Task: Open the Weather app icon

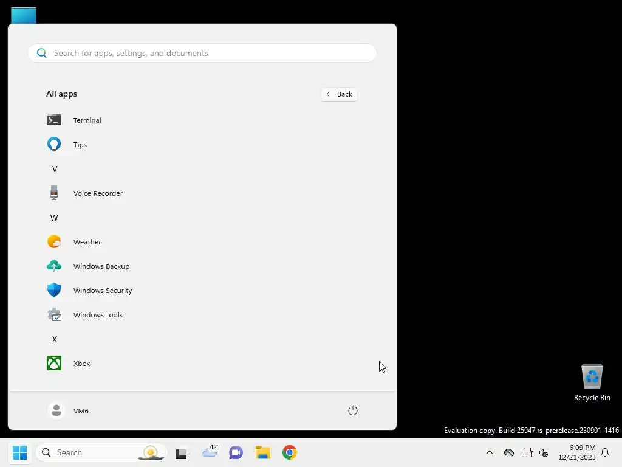Action: click(54, 241)
